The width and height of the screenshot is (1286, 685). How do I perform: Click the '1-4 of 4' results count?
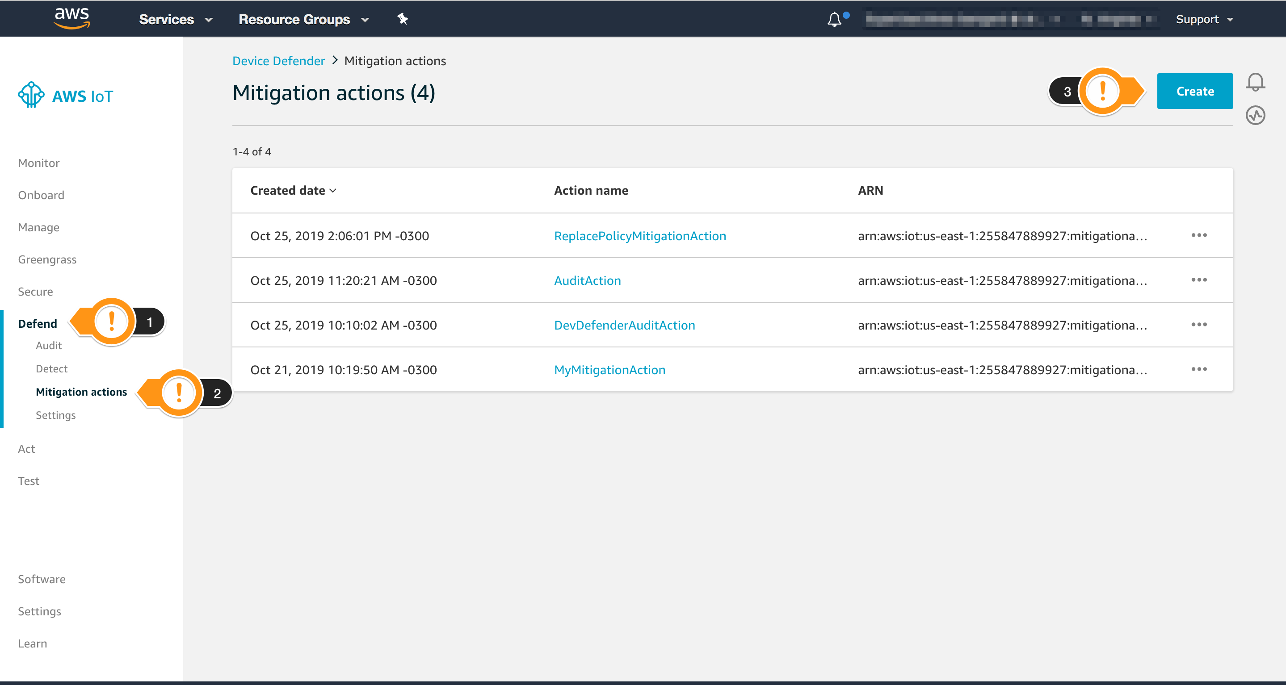(252, 152)
